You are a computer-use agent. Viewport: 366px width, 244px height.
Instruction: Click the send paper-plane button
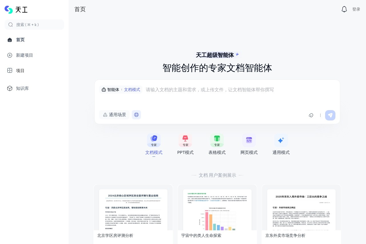tap(330, 115)
